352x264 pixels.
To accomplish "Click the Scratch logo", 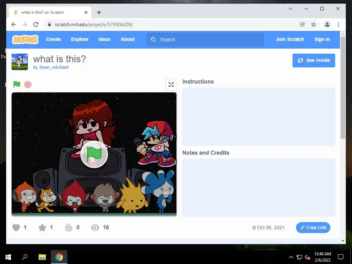I will [25, 40].
